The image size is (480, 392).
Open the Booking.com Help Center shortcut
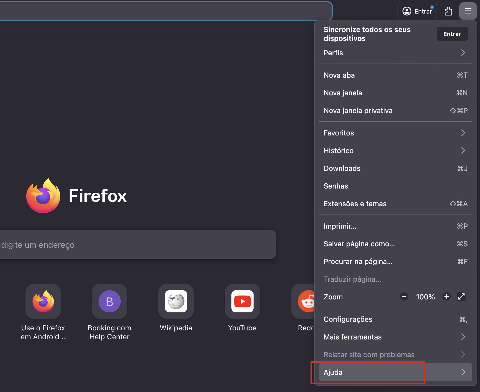[109, 301]
